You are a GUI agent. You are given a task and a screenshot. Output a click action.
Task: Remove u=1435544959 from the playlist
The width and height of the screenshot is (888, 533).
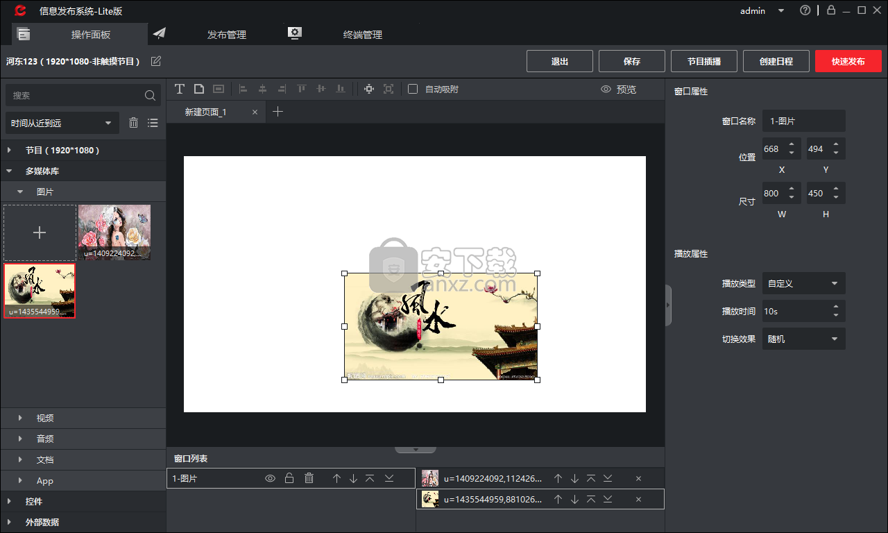click(x=638, y=499)
